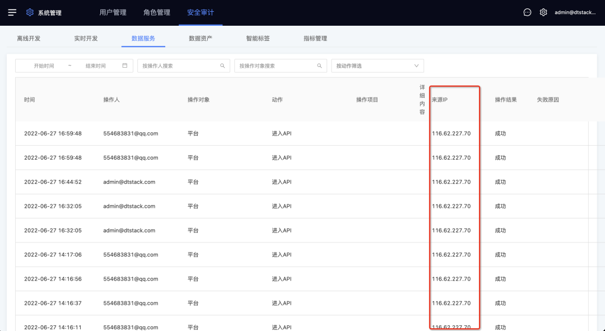This screenshot has width=605, height=331.
Task: Click the search icon in 按操作对象搜索 field
Action: click(x=320, y=66)
